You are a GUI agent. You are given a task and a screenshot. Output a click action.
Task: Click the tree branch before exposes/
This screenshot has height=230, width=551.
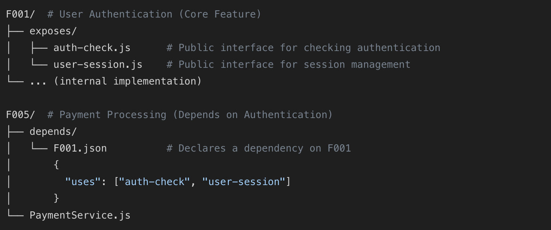pos(15,31)
